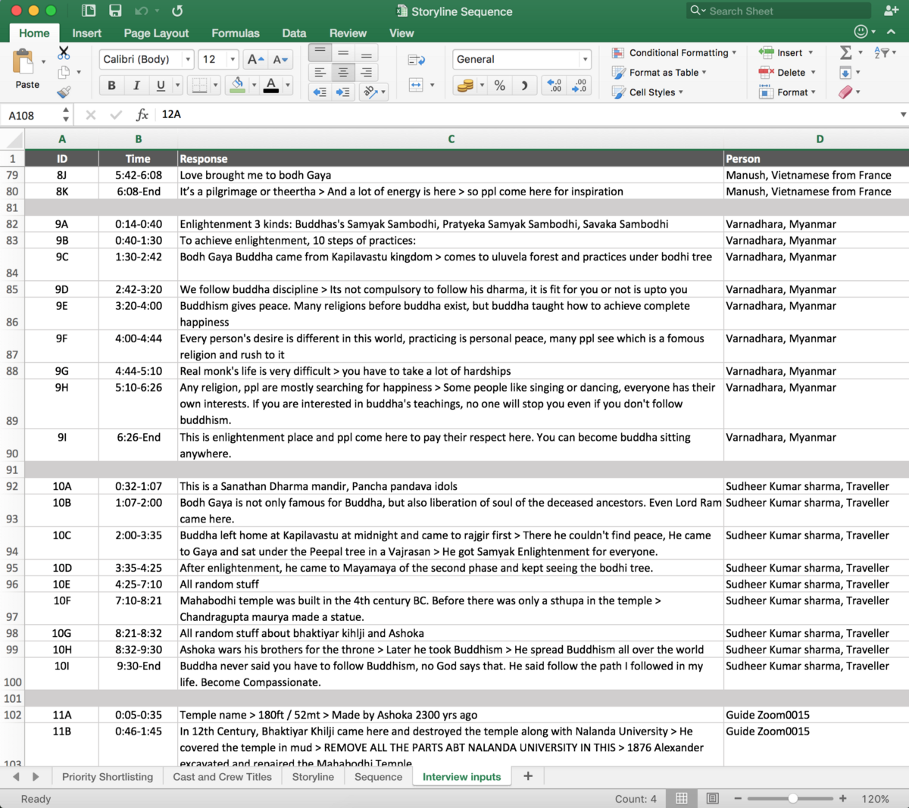Open the Storyline sheet tab
This screenshot has width=909, height=808.
[313, 777]
